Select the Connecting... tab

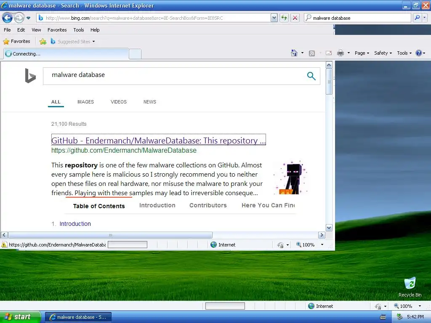tap(66, 54)
